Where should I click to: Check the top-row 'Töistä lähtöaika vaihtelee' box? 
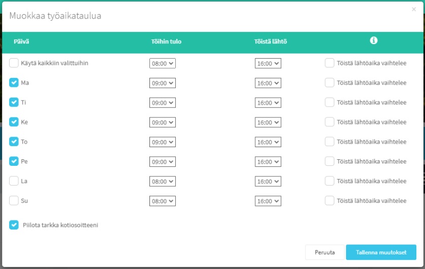(330, 63)
